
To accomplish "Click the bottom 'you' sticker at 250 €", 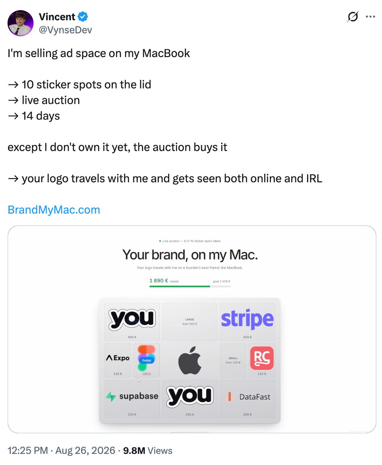I will pyautogui.click(x=190, y=396).
